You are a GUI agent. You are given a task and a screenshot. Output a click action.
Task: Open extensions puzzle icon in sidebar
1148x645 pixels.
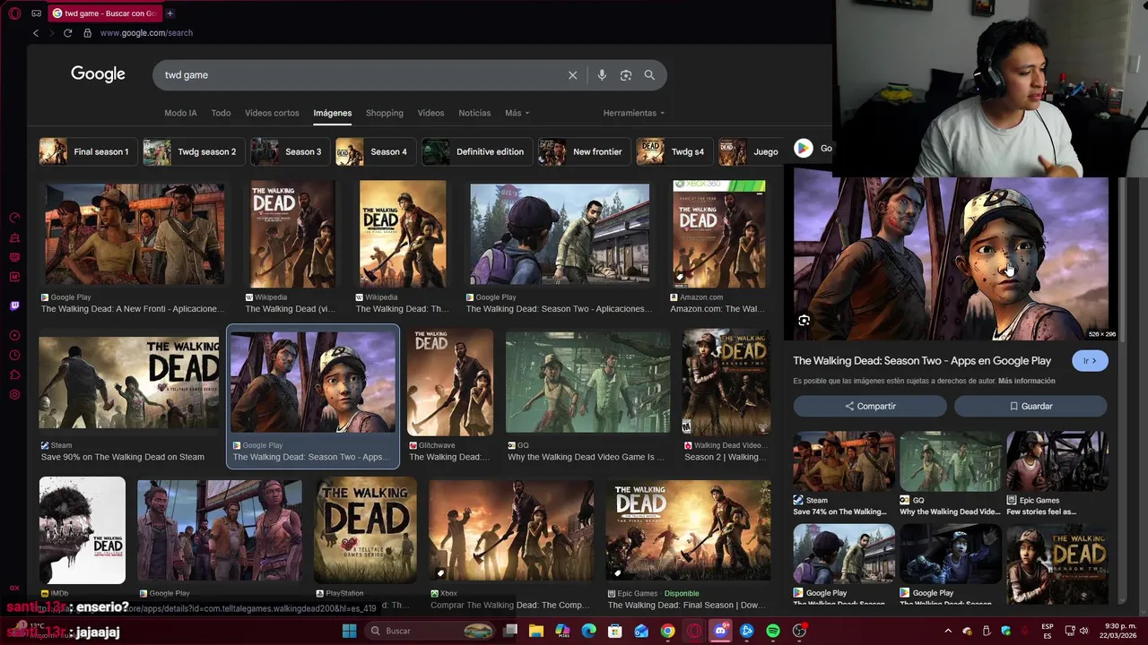[x=14, y=375]
